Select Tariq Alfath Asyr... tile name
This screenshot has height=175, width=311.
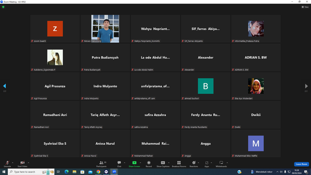105,115
